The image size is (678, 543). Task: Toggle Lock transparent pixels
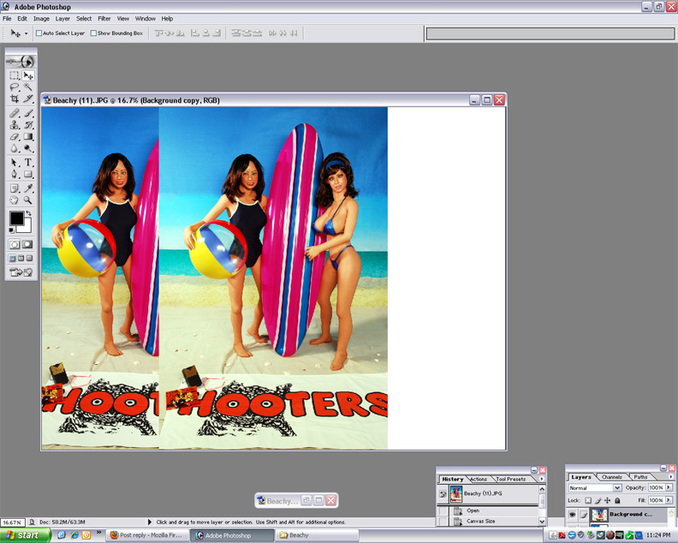pos(588,500)
